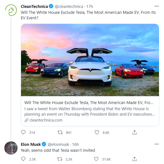Reply to the CleanTechnica tweet
Screen dimensions: 164x164
(23, 132)
